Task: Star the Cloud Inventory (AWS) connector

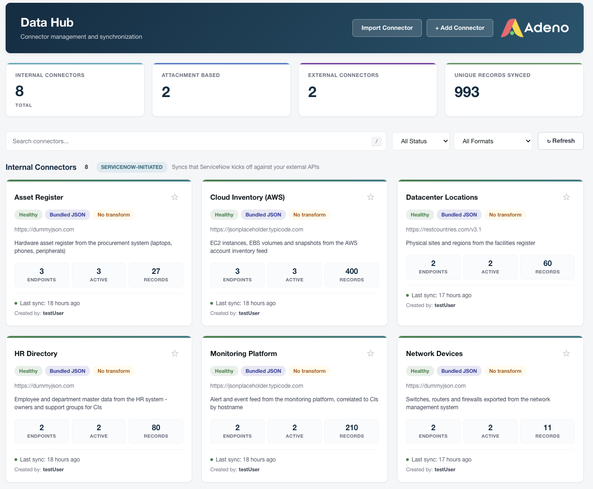Action: 371,197
